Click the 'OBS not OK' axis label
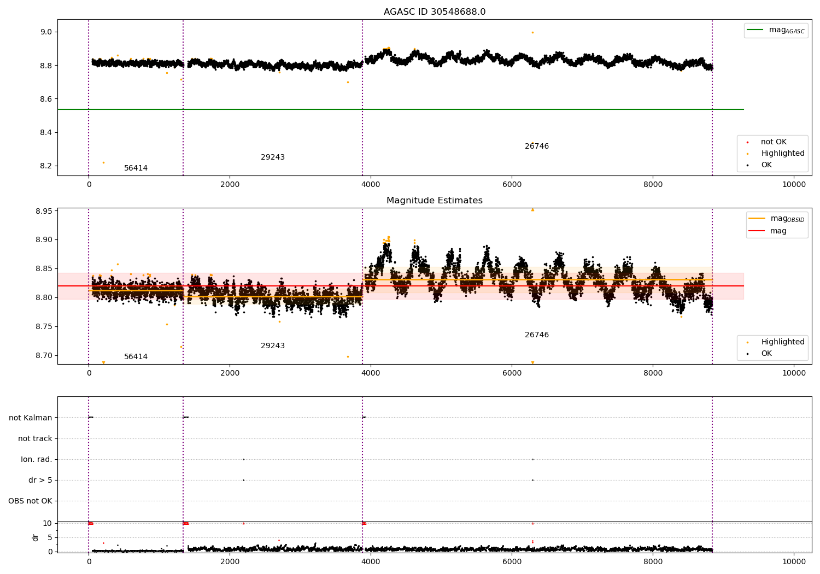This screenshot has height=574, width=820. click(31, 501)
